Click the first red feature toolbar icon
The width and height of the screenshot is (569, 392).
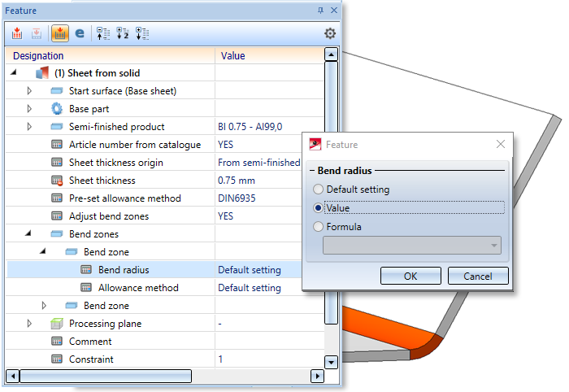tap(17, 34)
